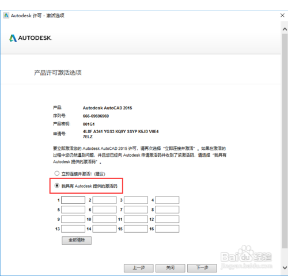Click the Autodesk title bar app icon
The image size is (288, 276).
(6, 16)
